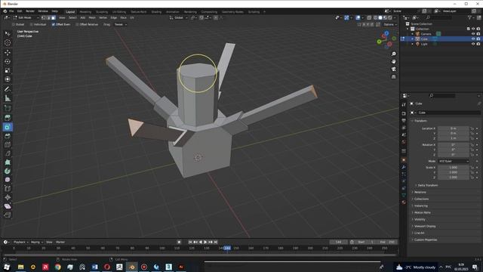Open the XYZ Euler rotation mode dropdown
Screen dimensions: 483x272
[x=453, y=161]
